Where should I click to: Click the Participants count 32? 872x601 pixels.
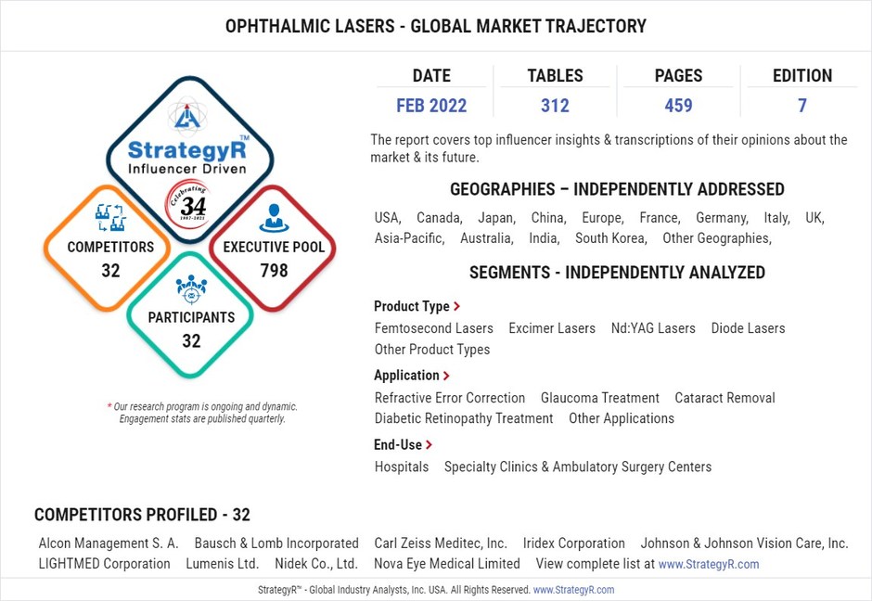191,340
